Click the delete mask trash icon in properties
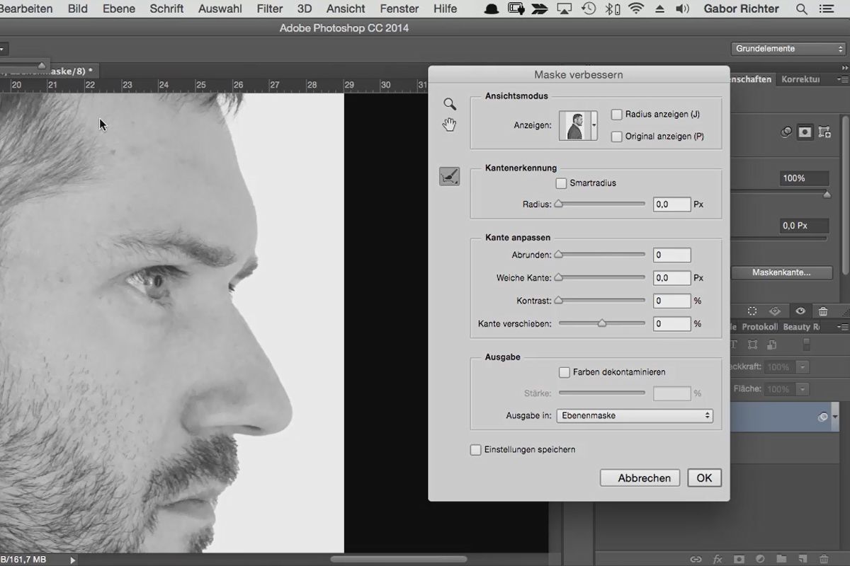Viewport: 850px width, 566px height. click(x=823, y=311)
